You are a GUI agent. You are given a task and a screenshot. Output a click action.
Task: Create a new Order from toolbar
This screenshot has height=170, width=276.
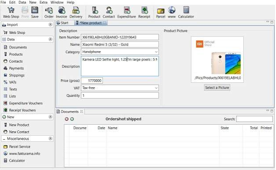click(x=49, y=12)
